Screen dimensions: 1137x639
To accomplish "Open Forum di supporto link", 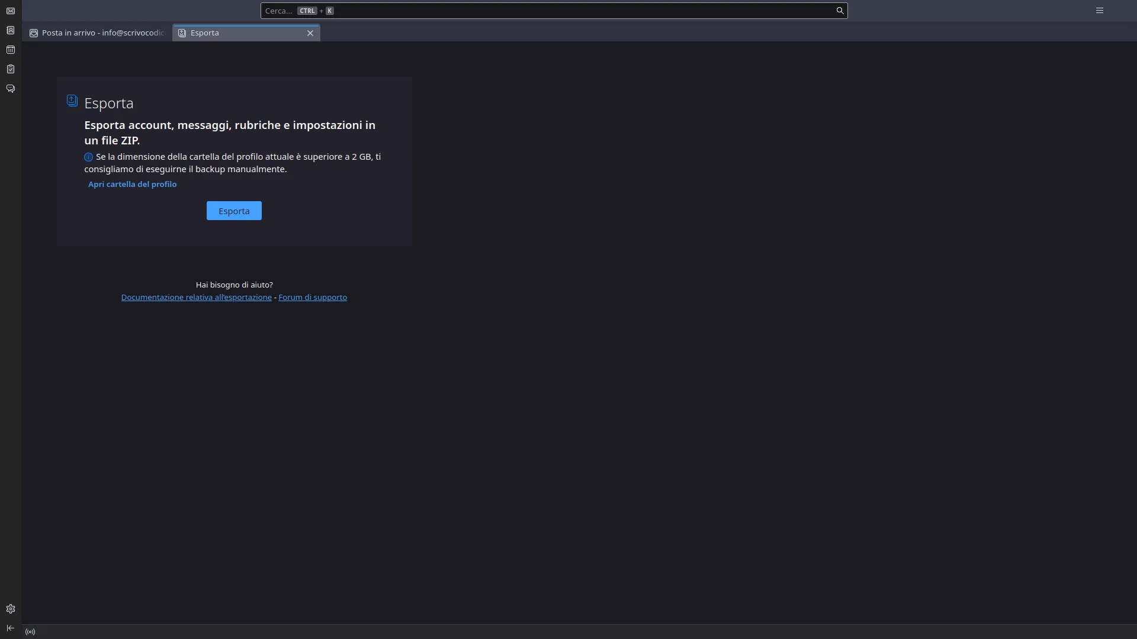I will pos(313,297).
